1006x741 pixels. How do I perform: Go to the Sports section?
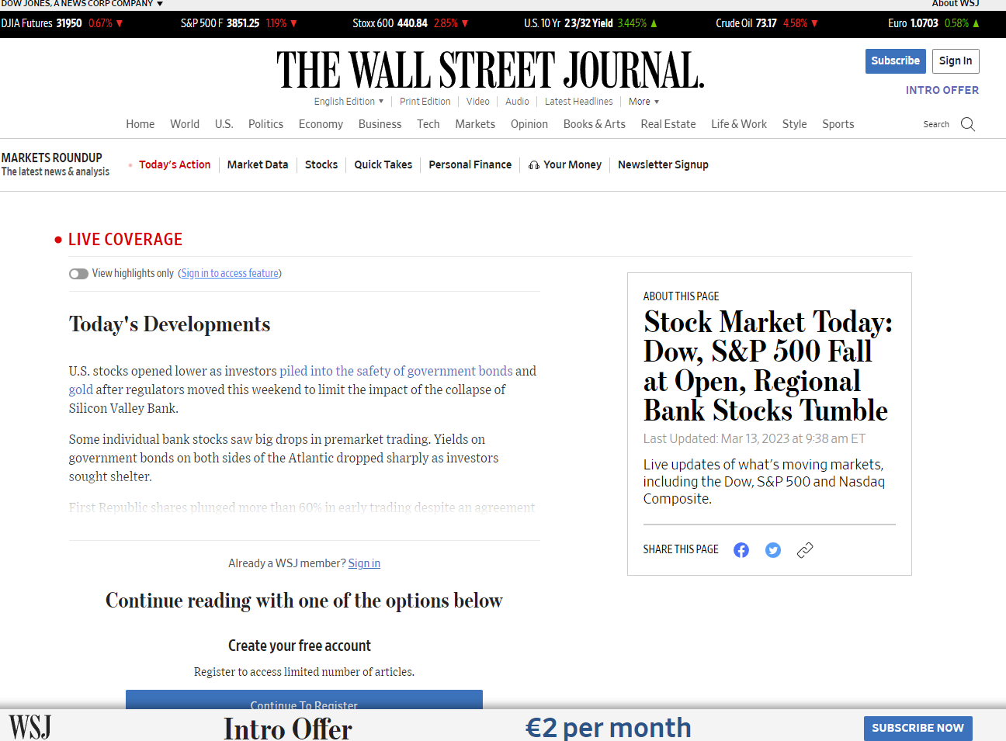pos(838,124)
